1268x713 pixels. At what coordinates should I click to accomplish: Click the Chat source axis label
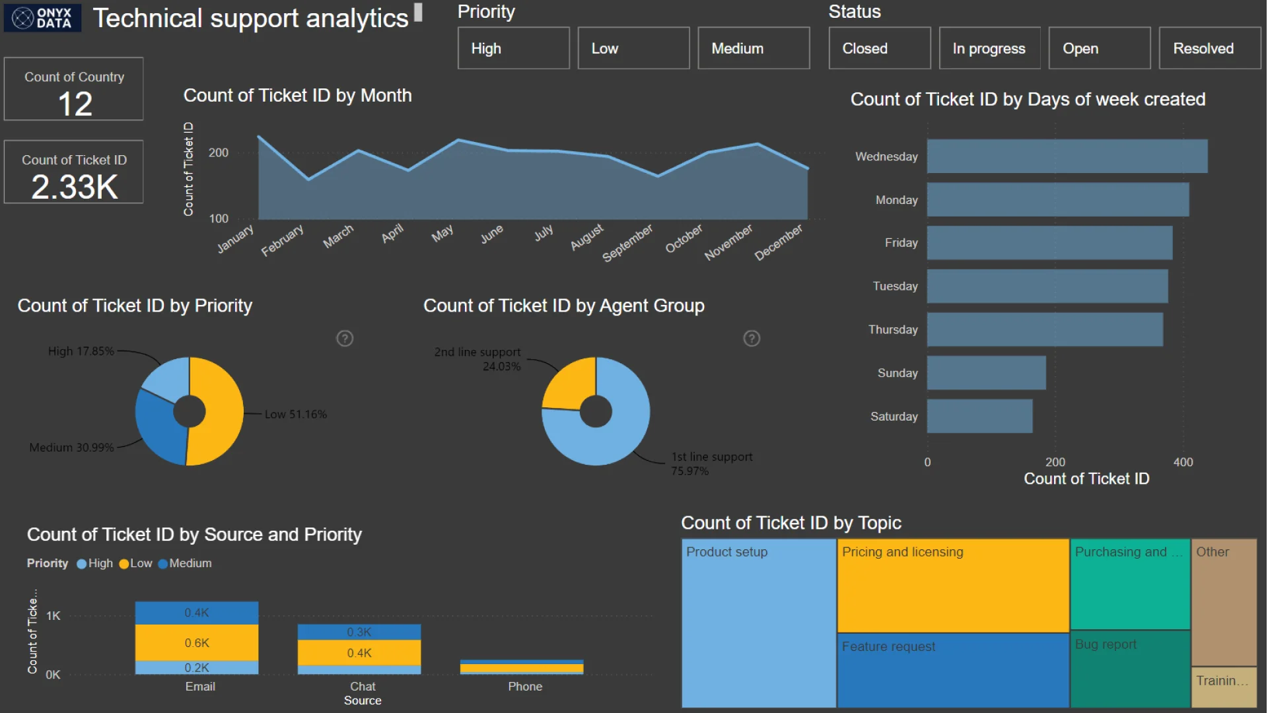(x=363, y=687)
